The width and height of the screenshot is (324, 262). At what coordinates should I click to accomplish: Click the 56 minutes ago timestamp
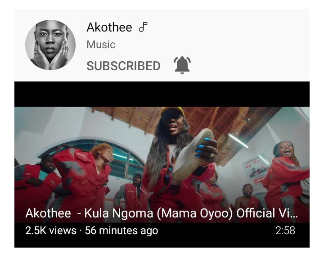[x=121, y=230]
